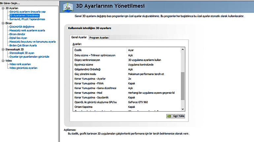The width and height of the screenshot is (254, 142).
Task: Select 3D Ayarlarının Yönetilmesi in tree
Action: pos(24,15)
